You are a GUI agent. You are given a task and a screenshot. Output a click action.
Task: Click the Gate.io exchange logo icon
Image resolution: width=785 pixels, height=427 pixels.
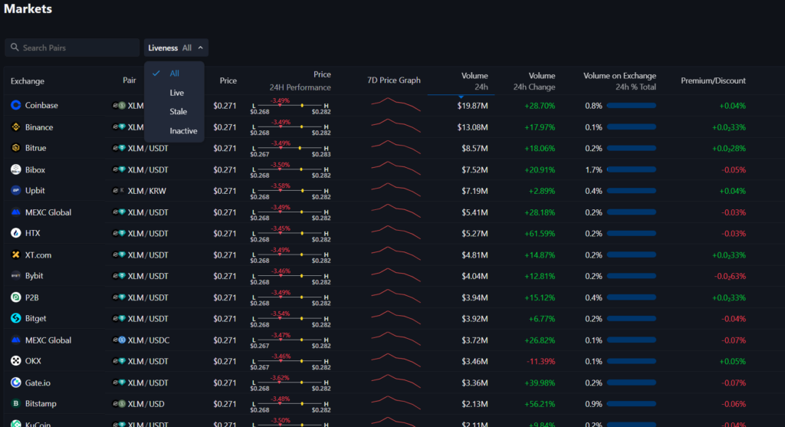16,383
